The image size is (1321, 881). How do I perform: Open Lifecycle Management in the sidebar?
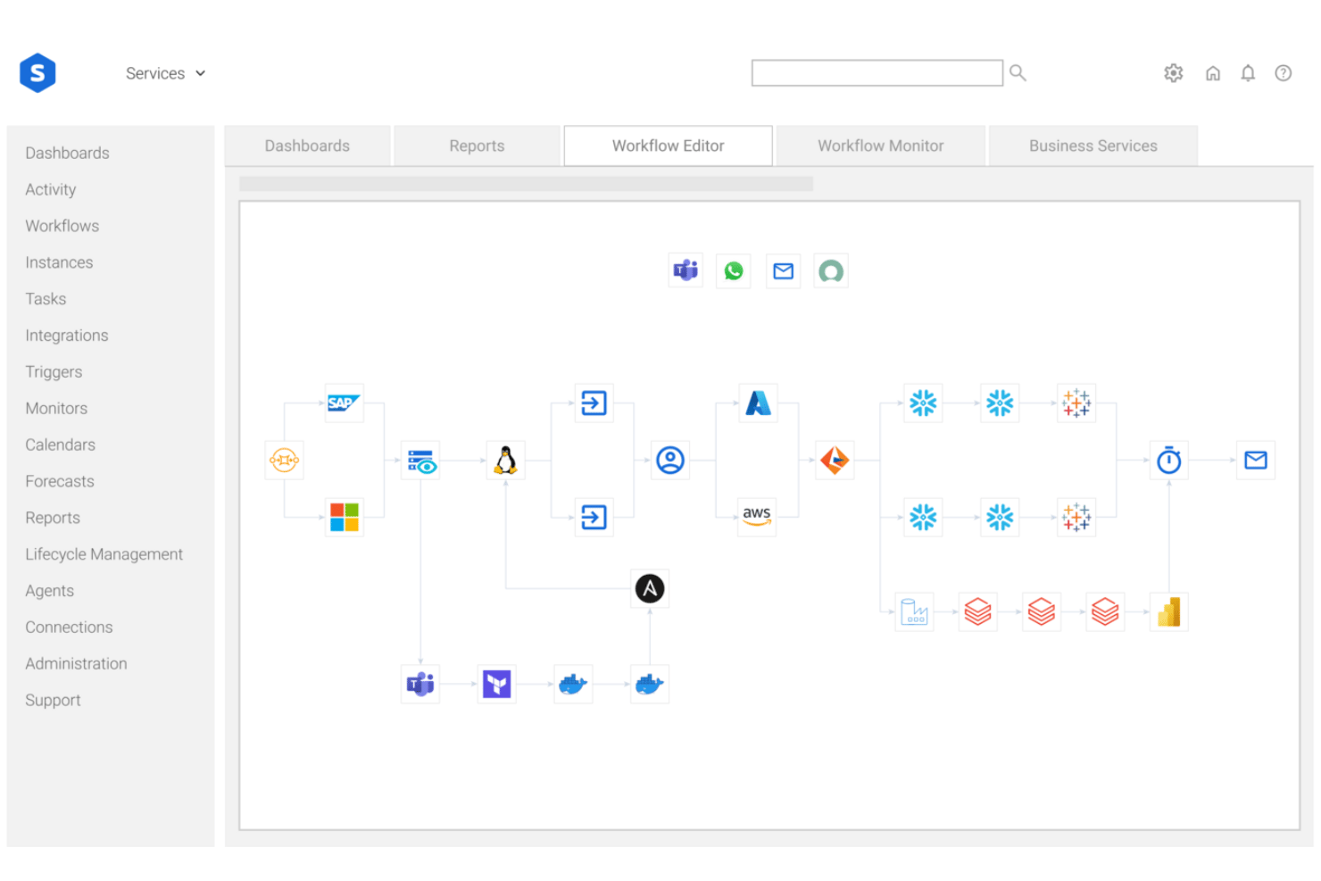click(x=104, y=554)
